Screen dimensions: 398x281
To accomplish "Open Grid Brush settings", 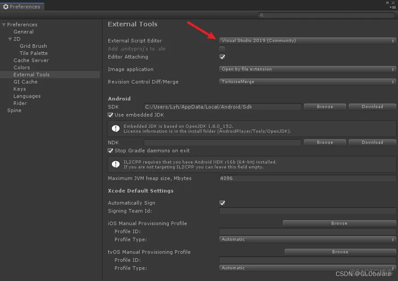I will pyautogui.click(x=33, y=46).
